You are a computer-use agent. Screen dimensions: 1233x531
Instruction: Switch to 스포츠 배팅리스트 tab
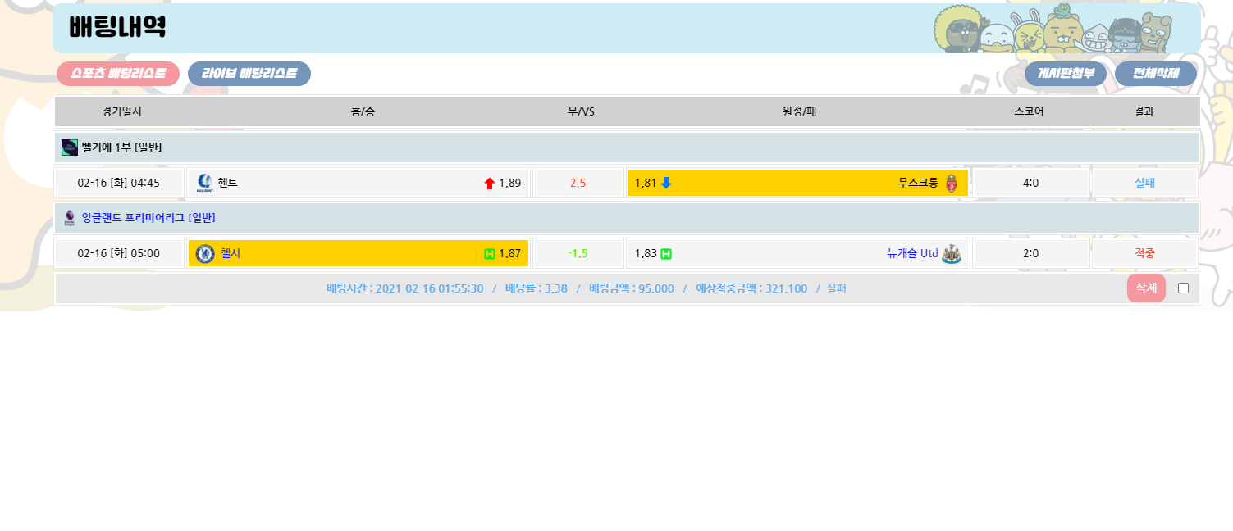click(x=118, y=74)
